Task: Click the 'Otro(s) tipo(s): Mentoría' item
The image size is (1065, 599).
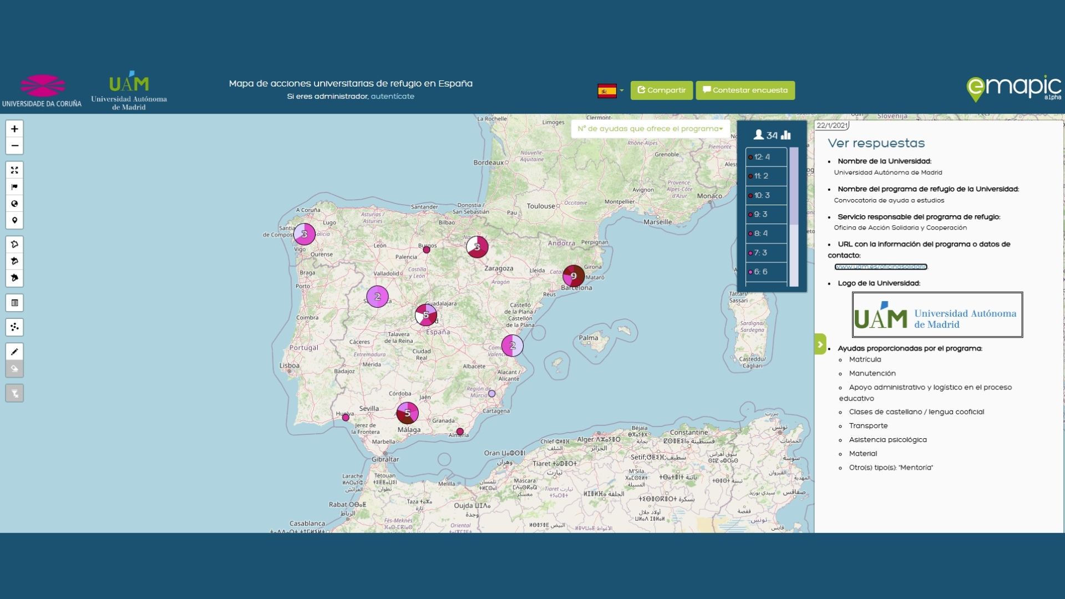Action: (891, 468)
